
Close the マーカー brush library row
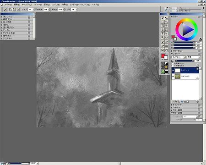(29, 30)
